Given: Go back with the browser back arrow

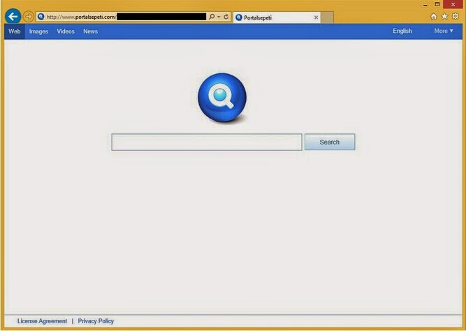Looking at the screenshot, I should (13, 16).
